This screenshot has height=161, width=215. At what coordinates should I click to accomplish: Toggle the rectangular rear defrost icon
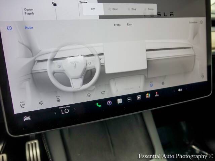(x=103, y=93)
